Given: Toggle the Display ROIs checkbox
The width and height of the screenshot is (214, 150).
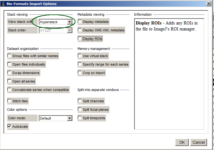Looking at the screenshot, I should coord(80,39).
